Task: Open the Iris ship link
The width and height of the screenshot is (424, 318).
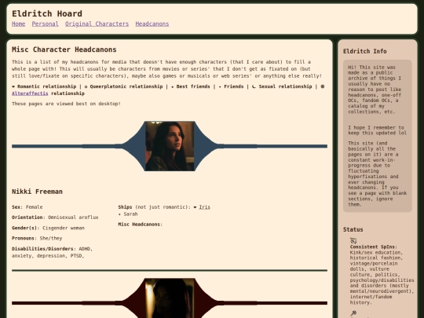Action: pyautogui.click(x=204, y=207)
